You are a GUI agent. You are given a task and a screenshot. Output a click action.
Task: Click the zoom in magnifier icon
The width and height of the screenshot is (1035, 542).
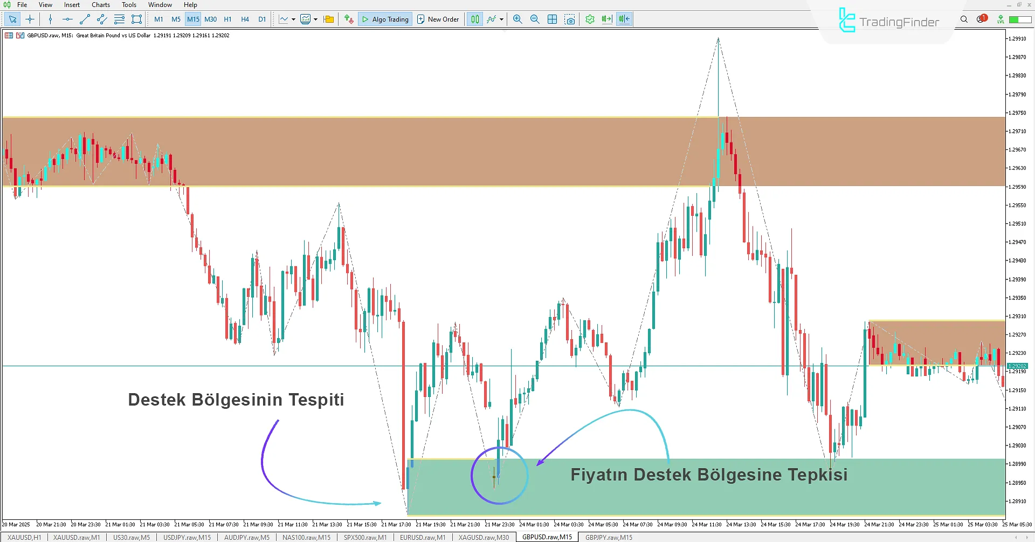pos(517,19)
